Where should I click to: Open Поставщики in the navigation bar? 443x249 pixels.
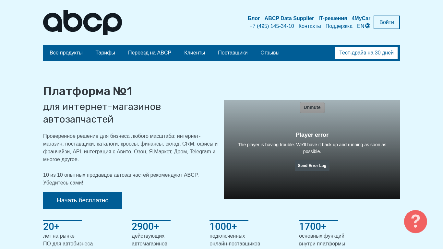[233, 53]
